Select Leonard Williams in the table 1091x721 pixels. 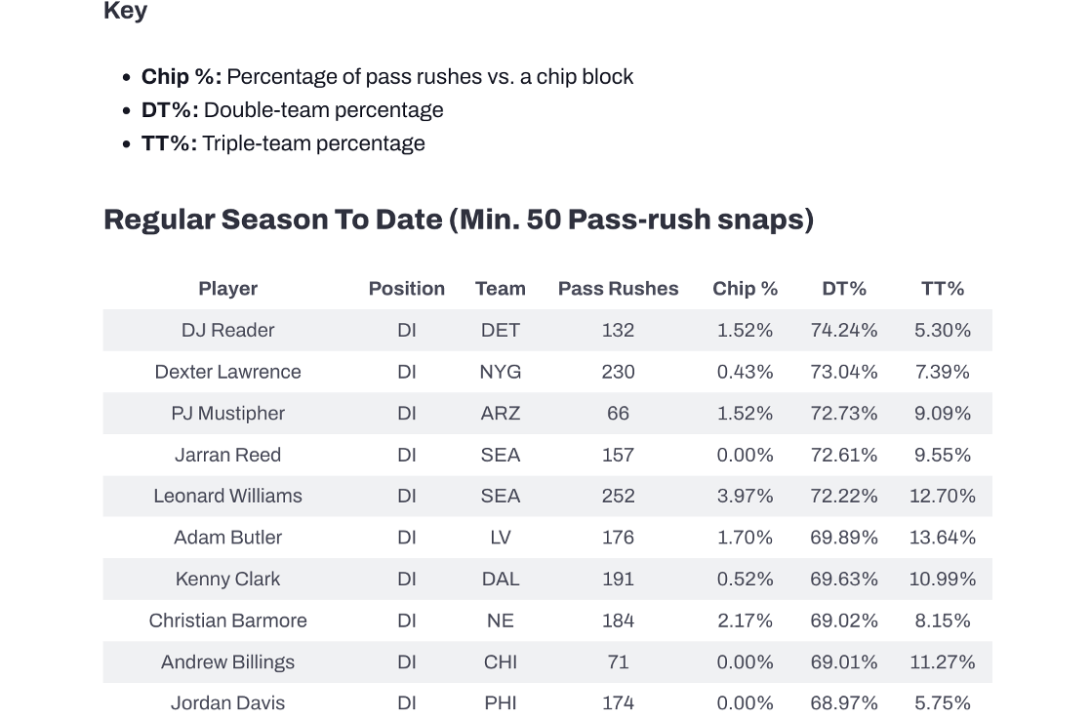pos(227,496)
